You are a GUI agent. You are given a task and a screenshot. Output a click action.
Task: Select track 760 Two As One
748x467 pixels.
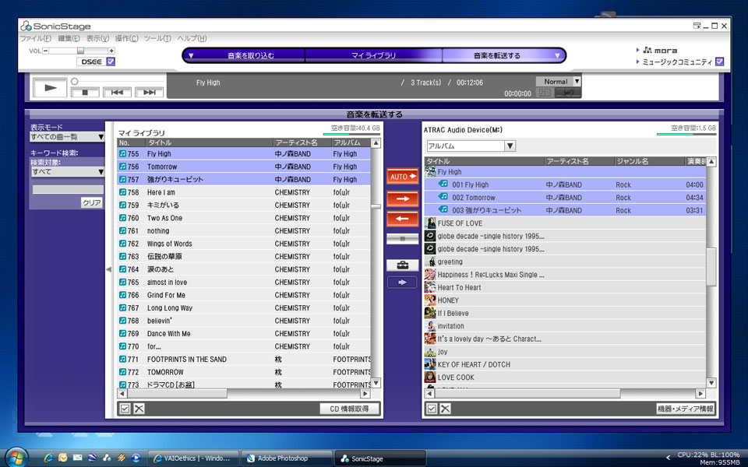tap(244, 218)
